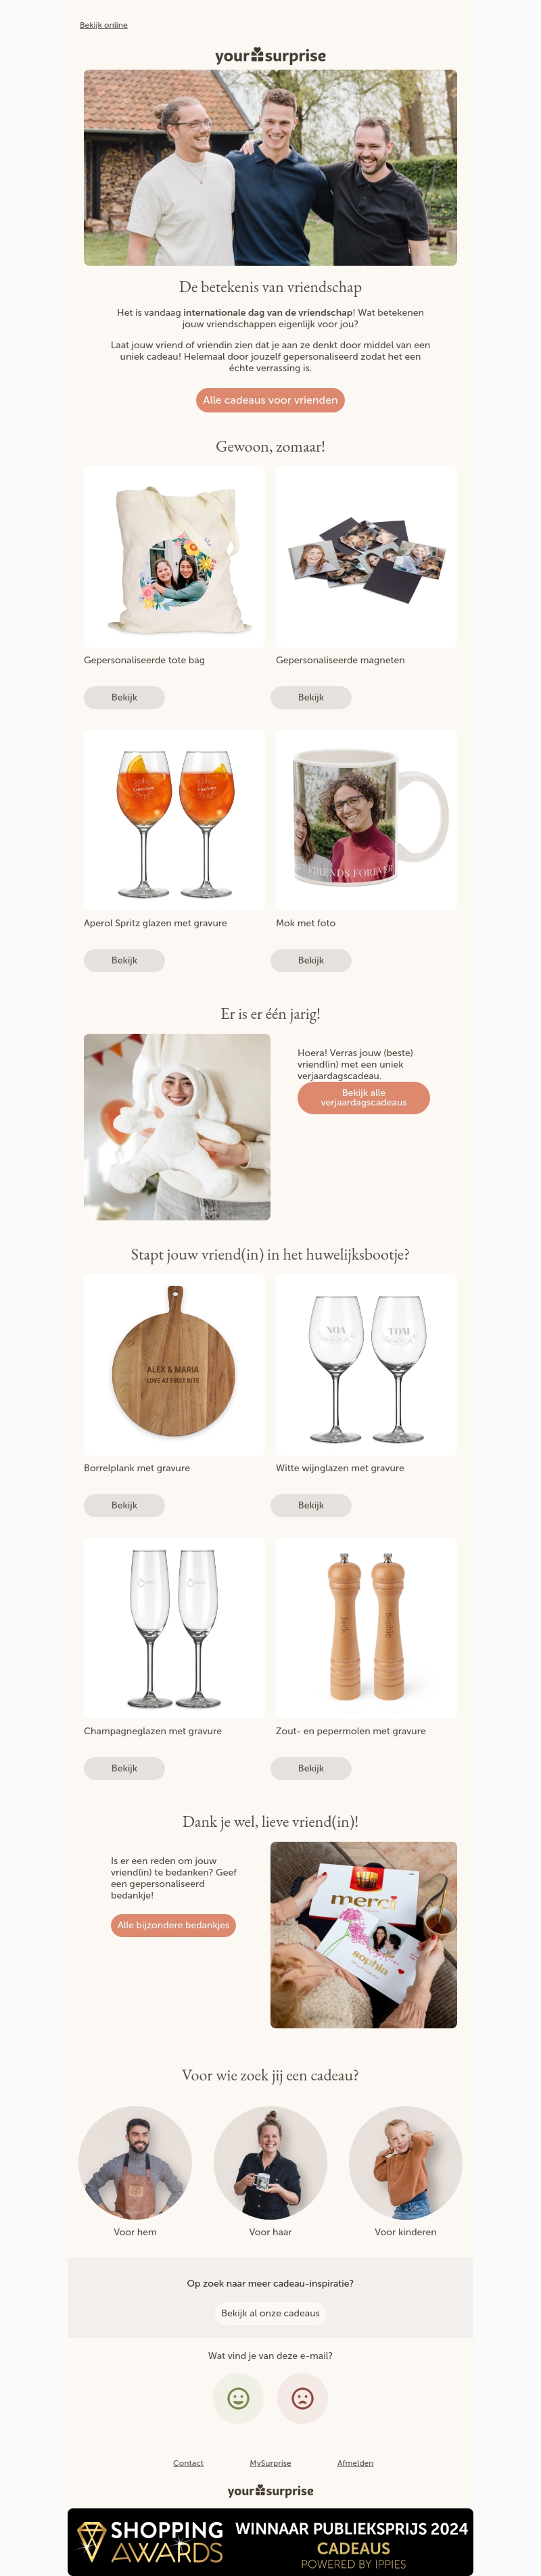The width and height of the screenshot is (541, 2576).
Task: Click the happy smiley feedback icon
Action: pyautogui.click(x=238, y=2398)
